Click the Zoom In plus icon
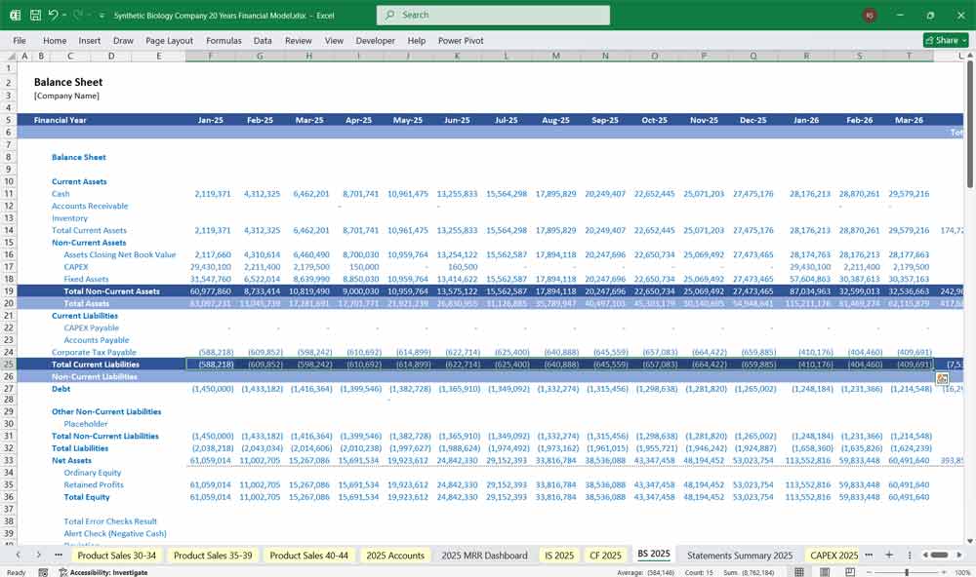The width and height of the screenshot is (976, 577). pyautogui.click(x=943, y=571)
